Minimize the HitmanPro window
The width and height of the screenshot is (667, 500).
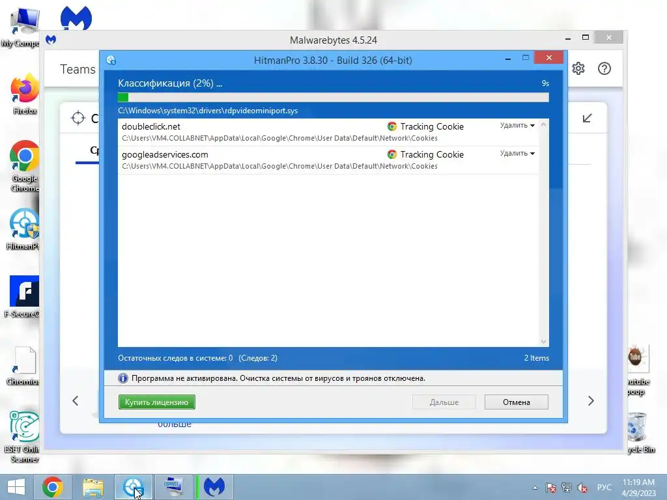pyautogui.click(x=508, y=58)
